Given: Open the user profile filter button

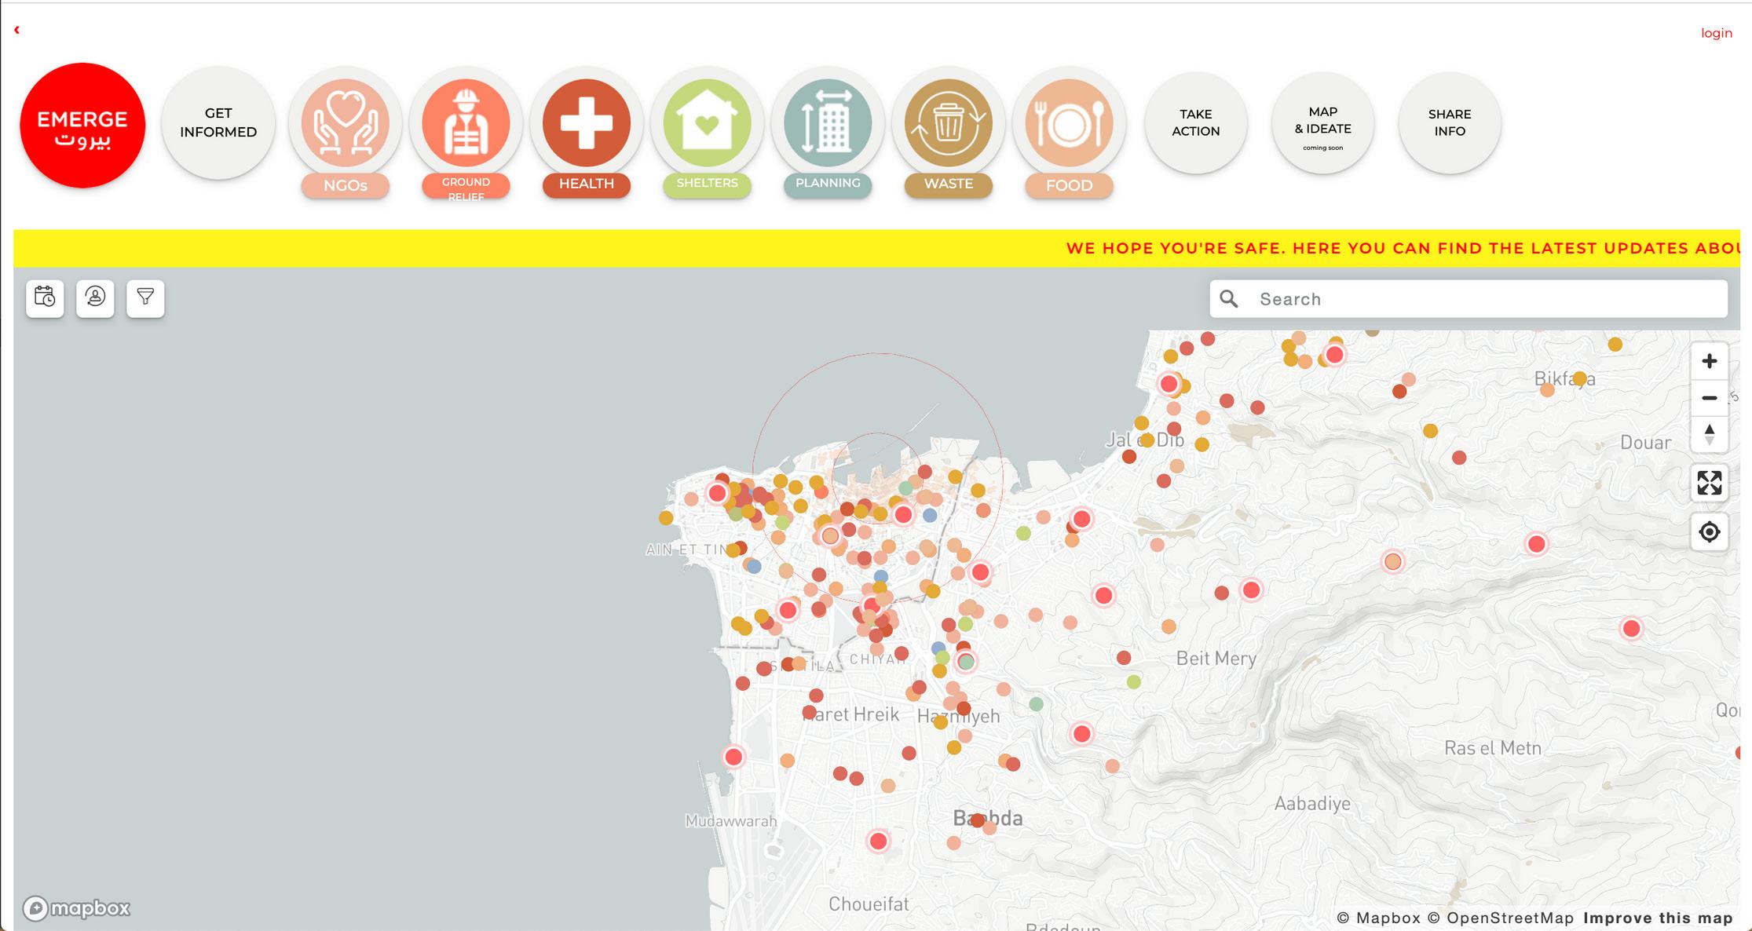Looking at the screenshot, I should 95,298.
